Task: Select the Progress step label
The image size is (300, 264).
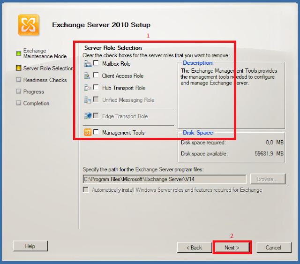Action: point(33,92)
